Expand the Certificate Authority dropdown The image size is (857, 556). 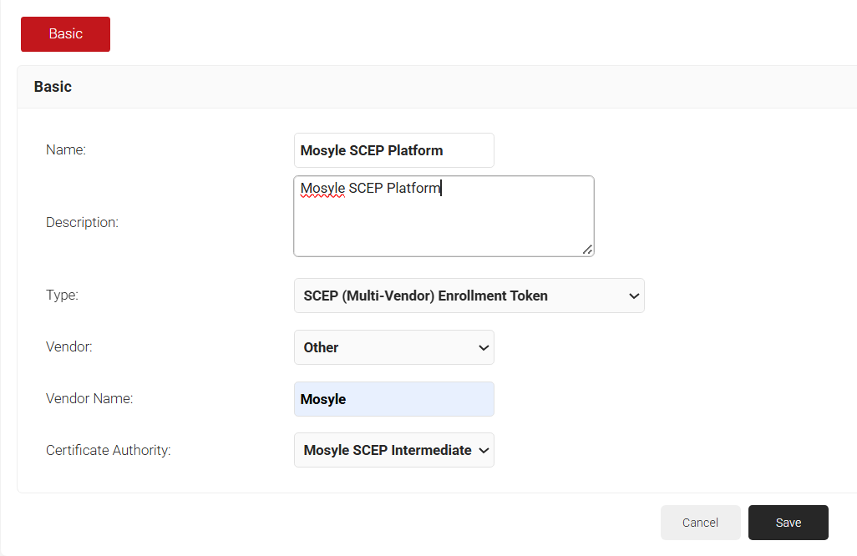point(393,450)
